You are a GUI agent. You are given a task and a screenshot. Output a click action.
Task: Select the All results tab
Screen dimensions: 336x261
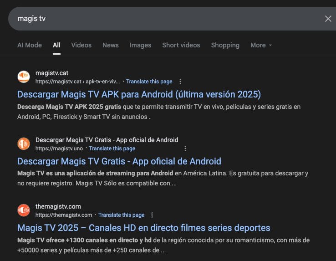[x=56, y=45]
